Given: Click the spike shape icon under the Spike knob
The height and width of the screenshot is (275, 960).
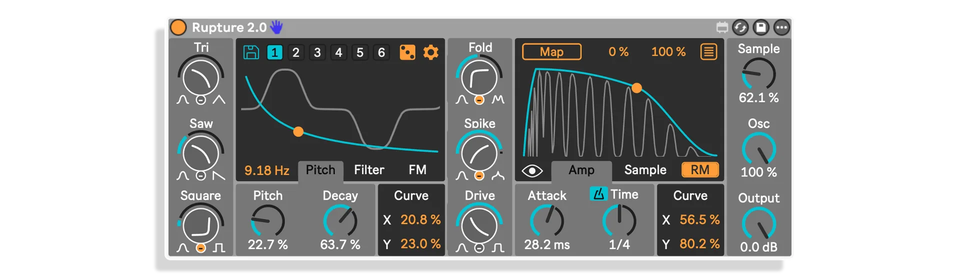Looking at the screenshot, I should tap(497, 176).
